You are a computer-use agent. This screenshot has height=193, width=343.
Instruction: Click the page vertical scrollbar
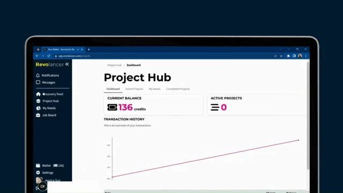(x=308, y=116)
